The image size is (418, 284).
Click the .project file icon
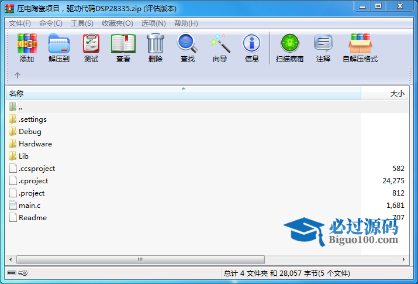[x=13, y=193]
